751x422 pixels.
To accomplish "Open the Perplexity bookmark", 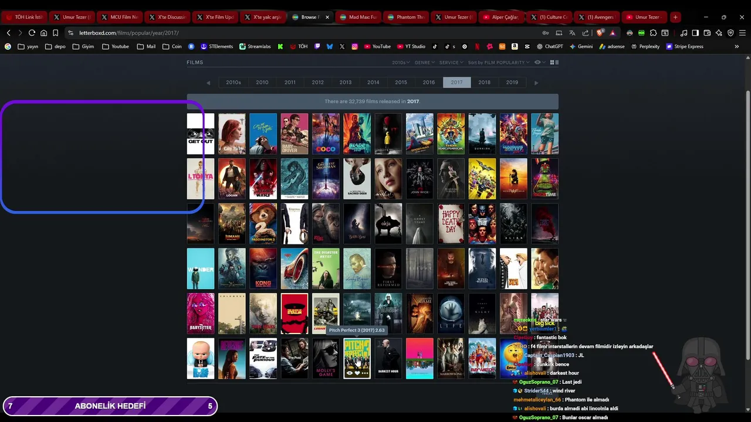I will [x=645, y=46].
